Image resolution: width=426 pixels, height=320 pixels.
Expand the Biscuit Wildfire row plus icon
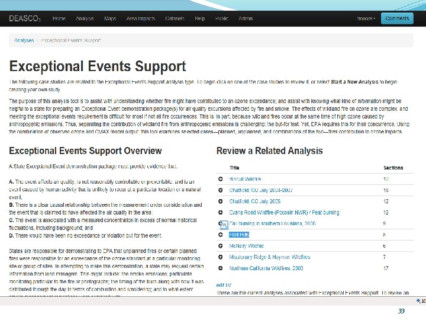[220, 179]
